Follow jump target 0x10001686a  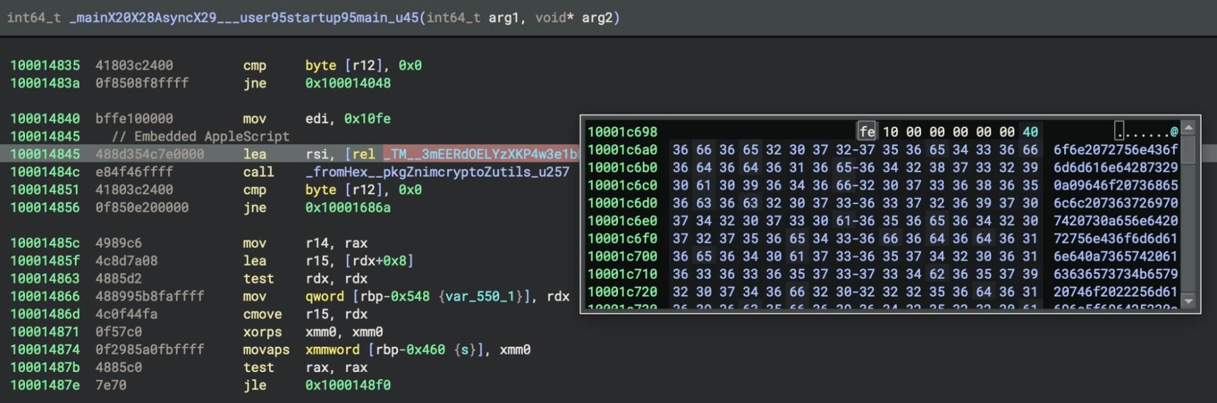[348, 208]
